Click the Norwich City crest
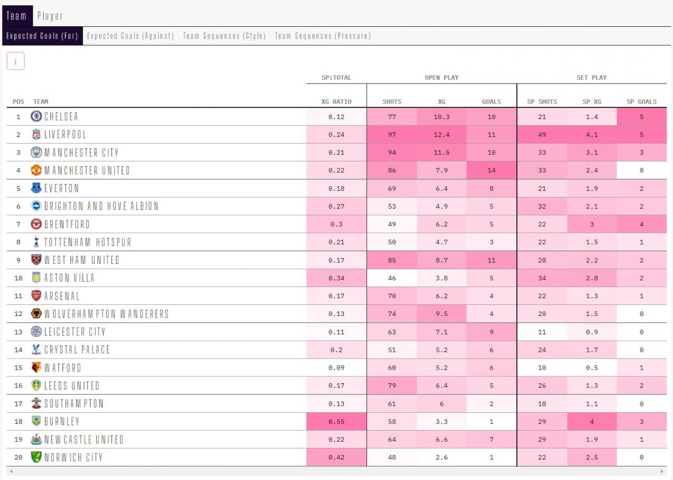This screenshot has width=673, height=480. 36,457
